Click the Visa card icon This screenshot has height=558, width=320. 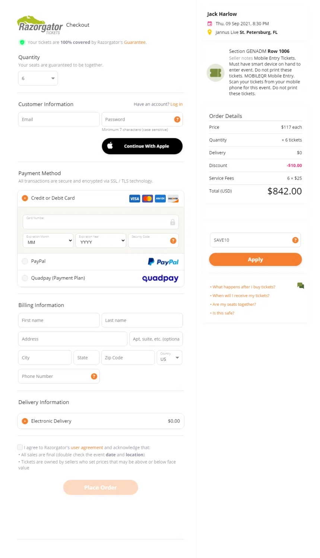134,199
